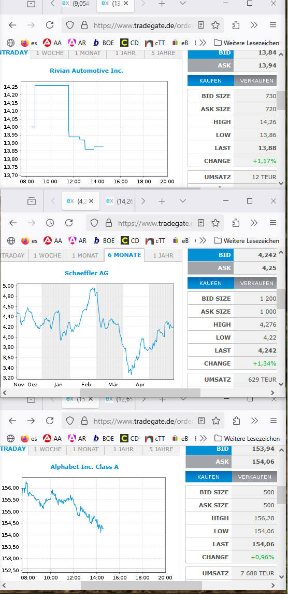Open the eB bookmark in Alphabet window
Image resolution: width=288 pixels, height=594 pixels.
[x=180, y=438]
